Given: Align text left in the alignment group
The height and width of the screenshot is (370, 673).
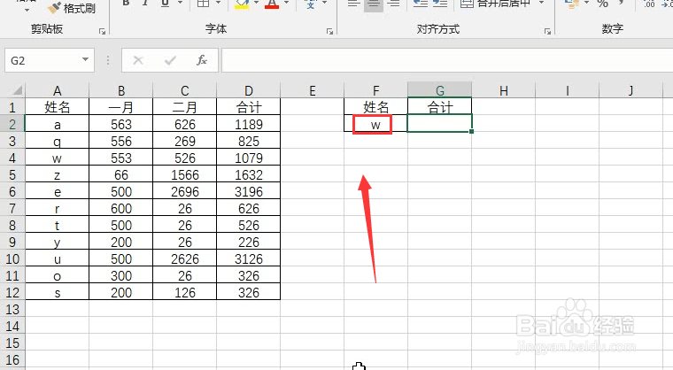Looking at the screenshot, I should click(x=353, y=4).
